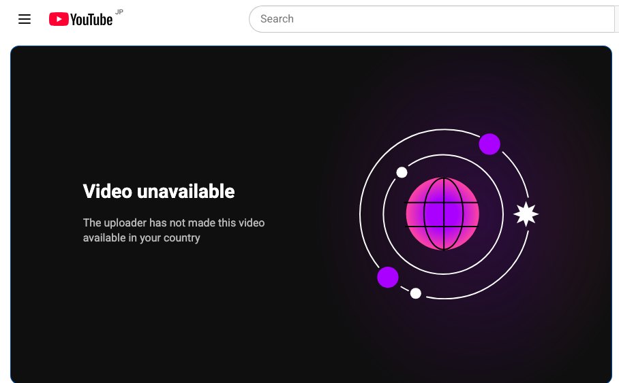Click the upper purple planet dot
This screenshot has height=383, width=619.
489,144
